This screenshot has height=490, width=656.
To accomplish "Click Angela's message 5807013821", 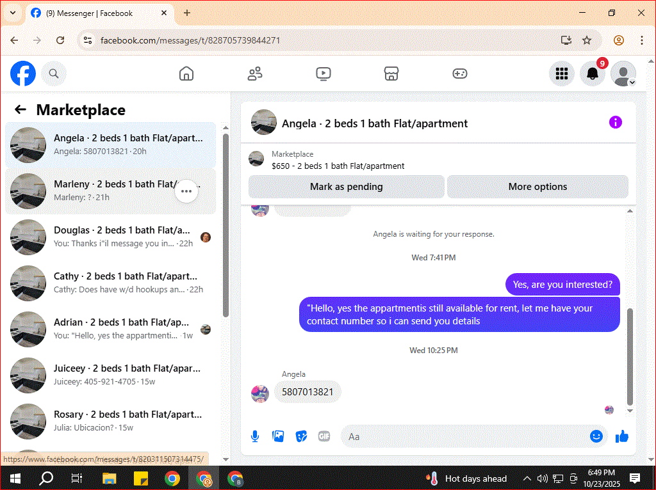I will (x=307, y=392).
